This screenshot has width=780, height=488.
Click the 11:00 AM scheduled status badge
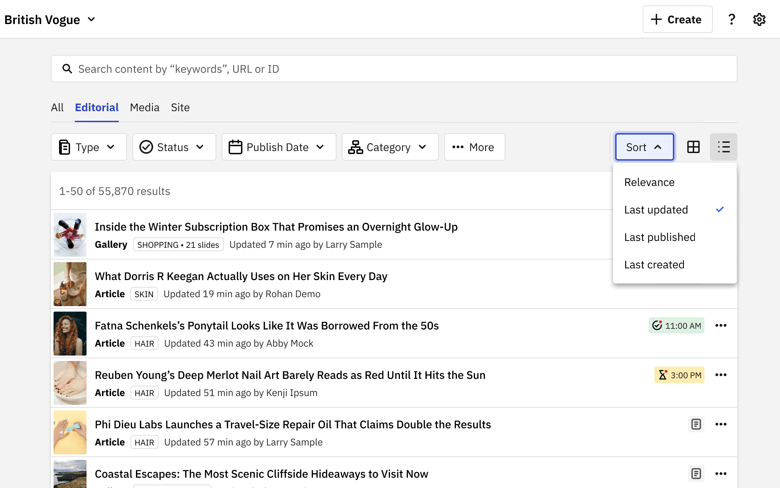click(x=677, y=325)
